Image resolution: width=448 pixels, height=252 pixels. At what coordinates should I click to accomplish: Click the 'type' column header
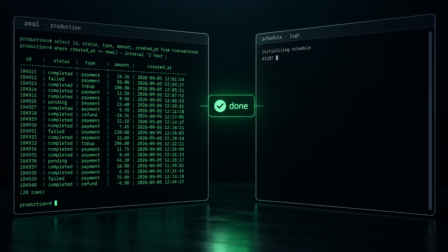[x=90, y=63]
